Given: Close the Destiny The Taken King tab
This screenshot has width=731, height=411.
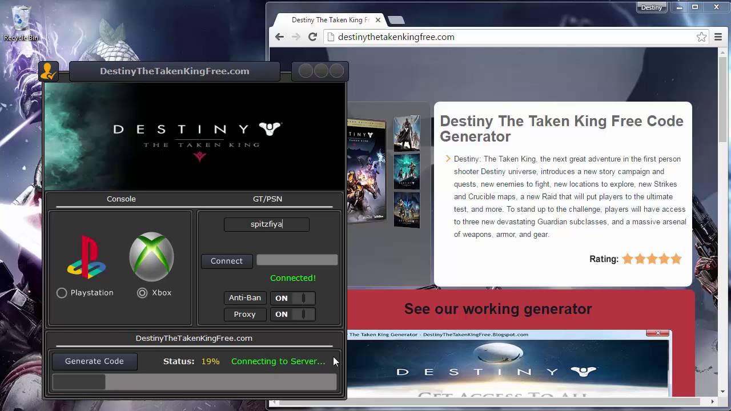Looking at the screenshot, I should click(377, 20).
